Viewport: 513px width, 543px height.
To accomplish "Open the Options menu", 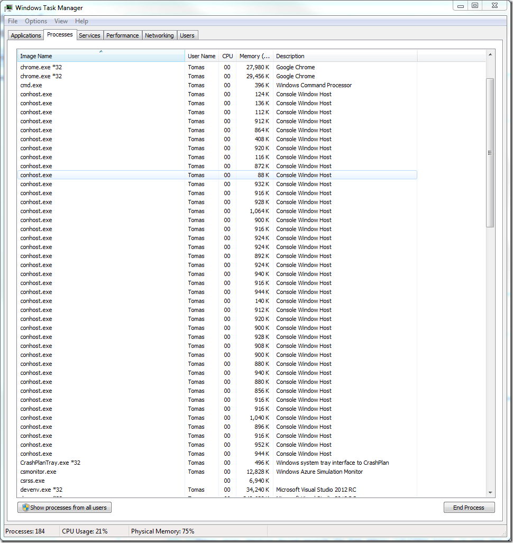I will (36, 21).
